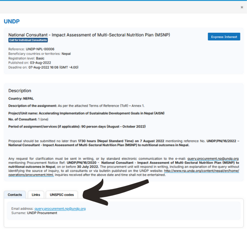The height and width of the screenshot is (229, 247).
Task: Click the beneficiary country Nepal
Action: (66, 54)
